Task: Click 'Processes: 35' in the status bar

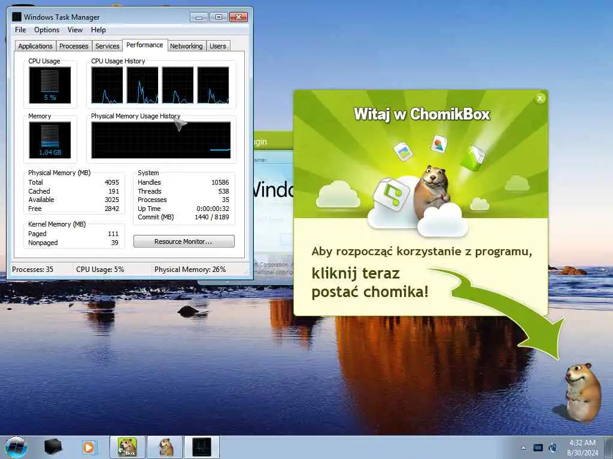Action: [32, 270]
